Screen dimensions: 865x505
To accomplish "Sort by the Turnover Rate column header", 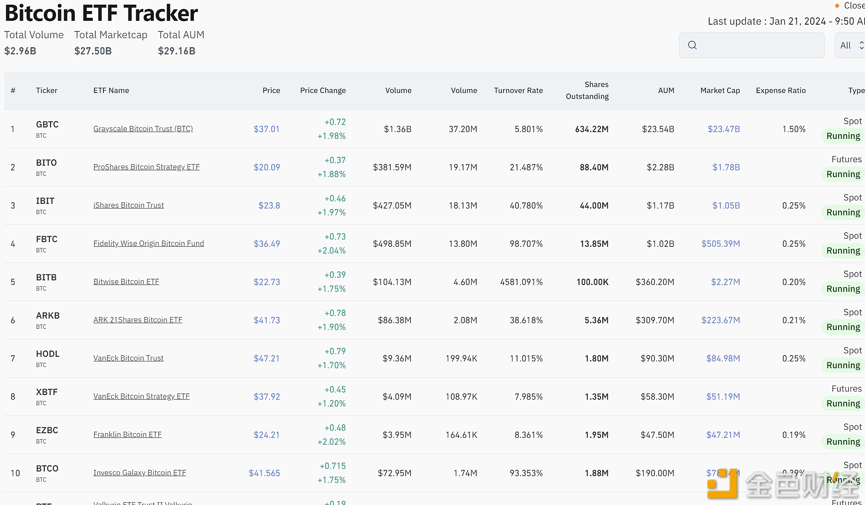I will [x=518, y=90].
